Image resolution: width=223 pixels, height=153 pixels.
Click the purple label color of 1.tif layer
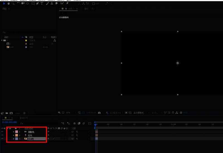(17, 139)
